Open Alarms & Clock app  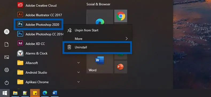coord(39,53)
